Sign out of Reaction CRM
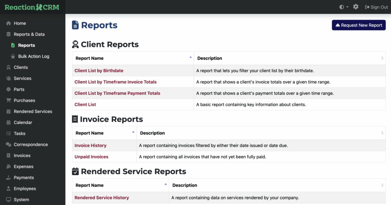 pyautogui.click(x=376, y=7)
